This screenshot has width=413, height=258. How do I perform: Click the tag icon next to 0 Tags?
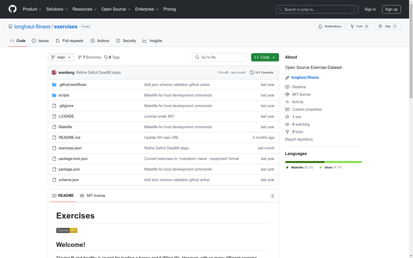pos(106,57)
